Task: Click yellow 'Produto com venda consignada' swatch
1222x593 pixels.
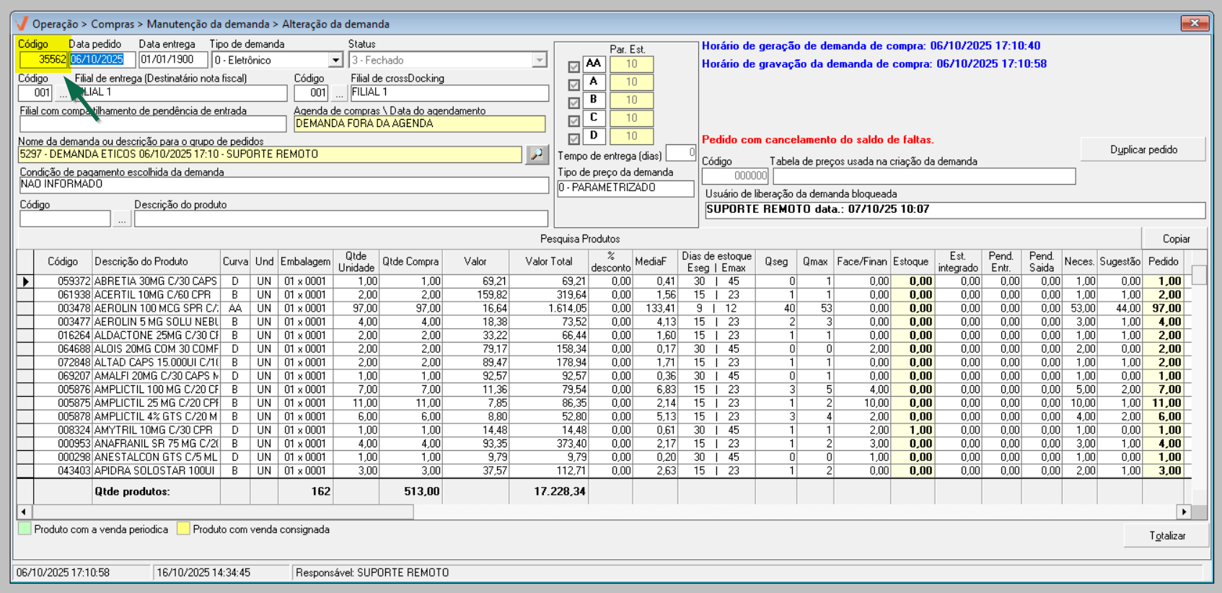Action: (x=183, y=529)
